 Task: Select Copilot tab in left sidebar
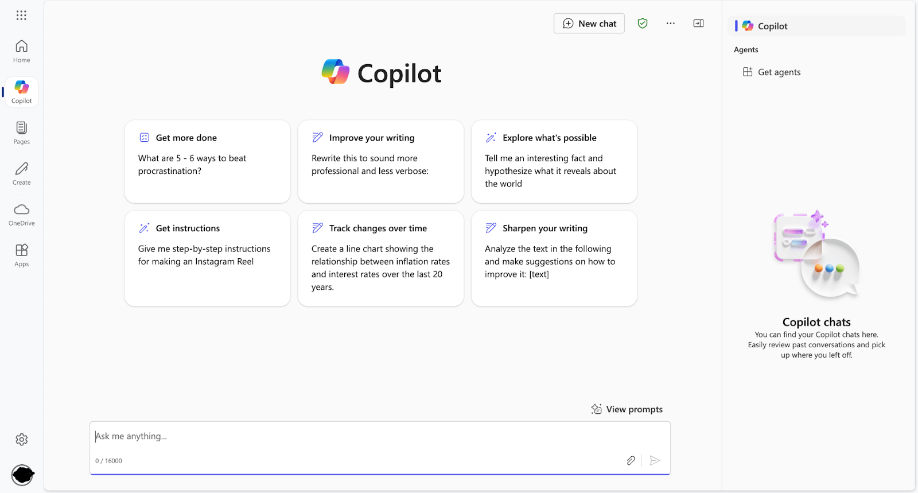point(21,92)
